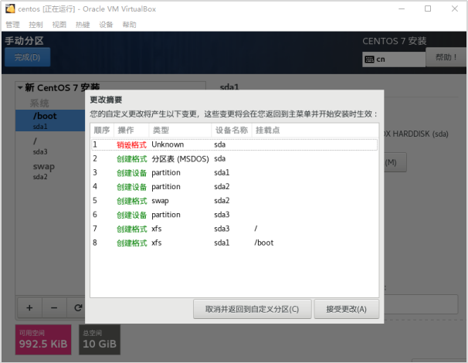Open the 设备 menu
The width and height of the screenshot is (468, 363).
click(x=106, y=25)
